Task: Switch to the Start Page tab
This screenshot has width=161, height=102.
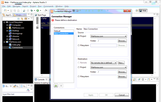Action: [x=41, y=15]
